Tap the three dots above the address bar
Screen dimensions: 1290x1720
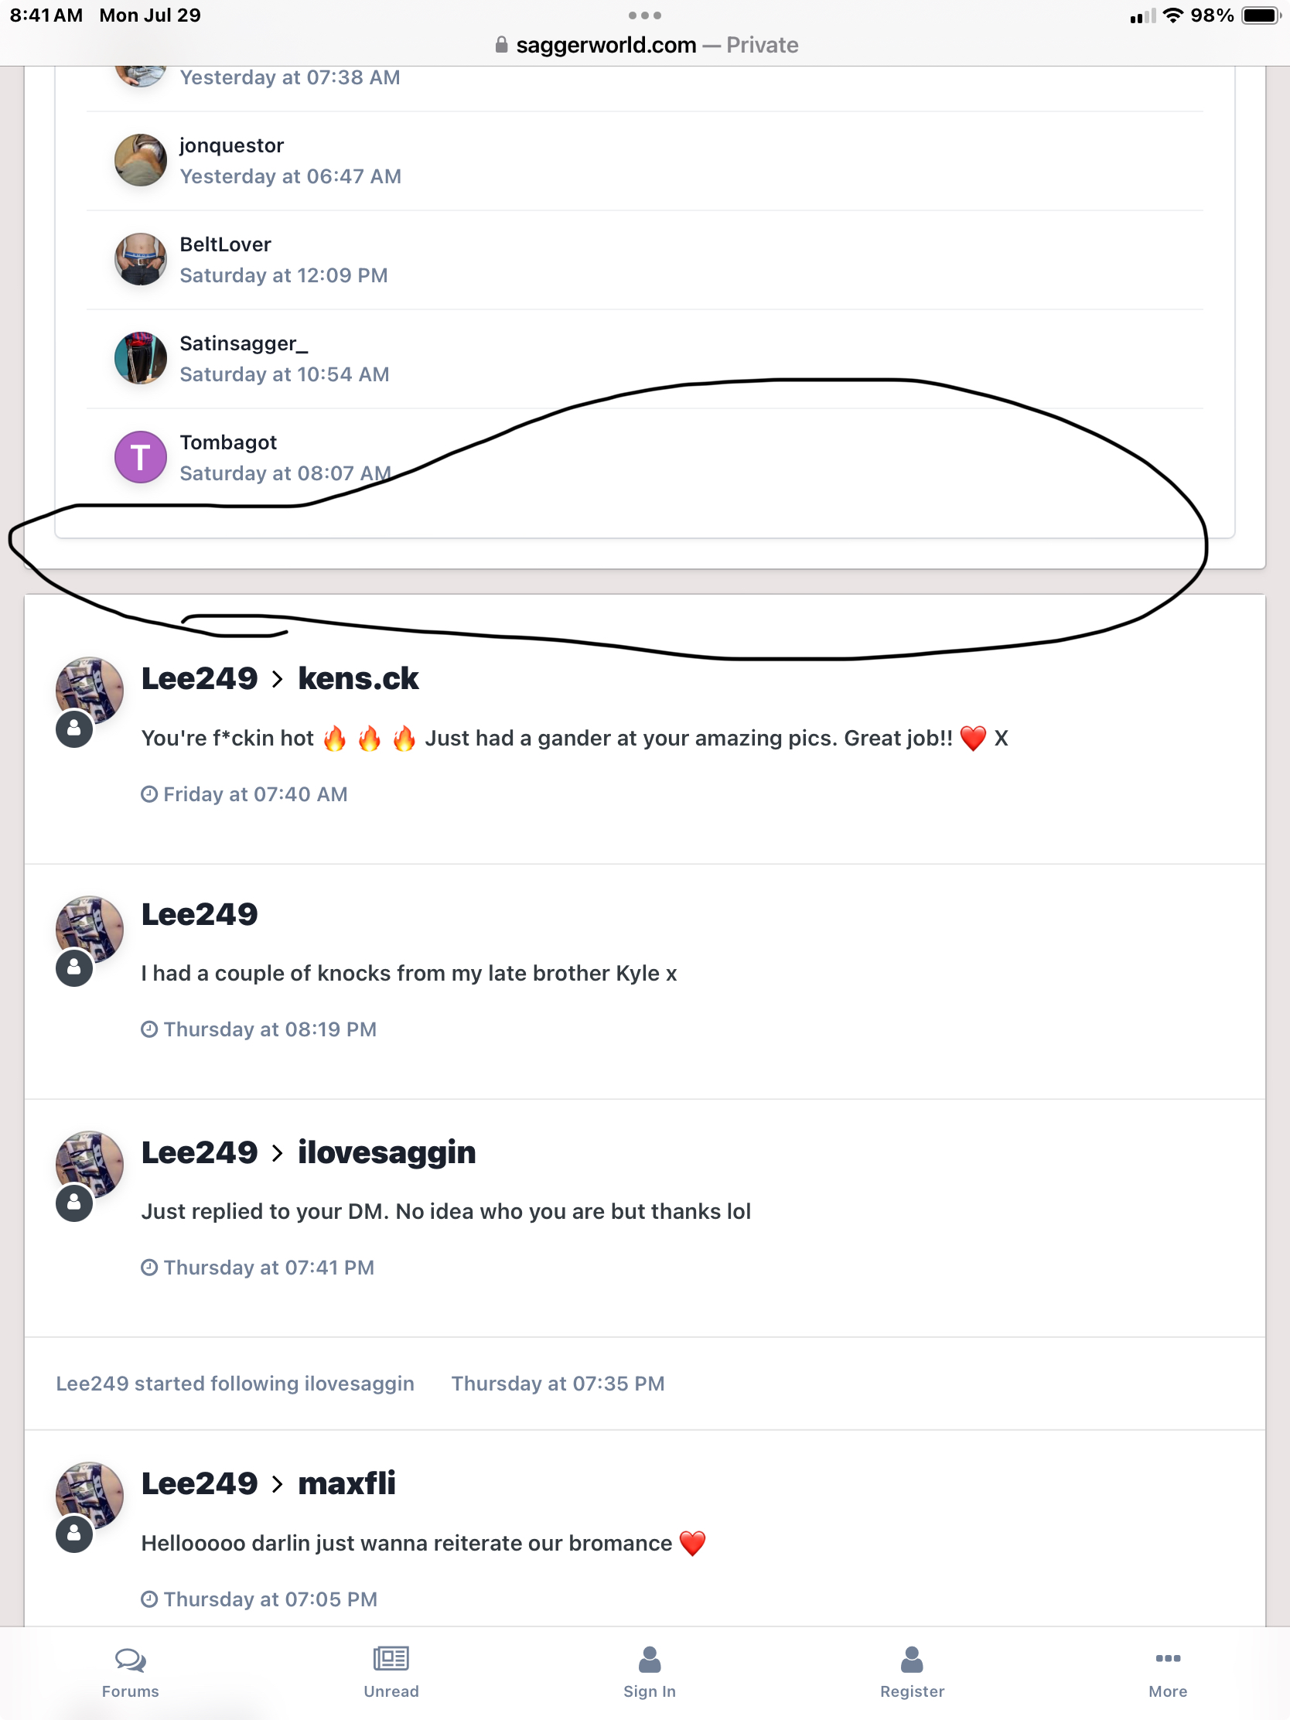[x=644, y=15]
